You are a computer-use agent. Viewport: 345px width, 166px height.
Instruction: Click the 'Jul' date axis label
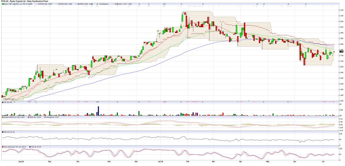point(324,162)
